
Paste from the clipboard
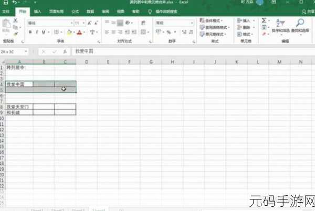click(6, 26)
